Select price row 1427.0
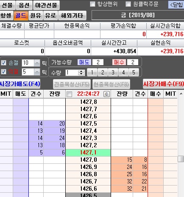This screenshot has height=197, width=184. 88,160
